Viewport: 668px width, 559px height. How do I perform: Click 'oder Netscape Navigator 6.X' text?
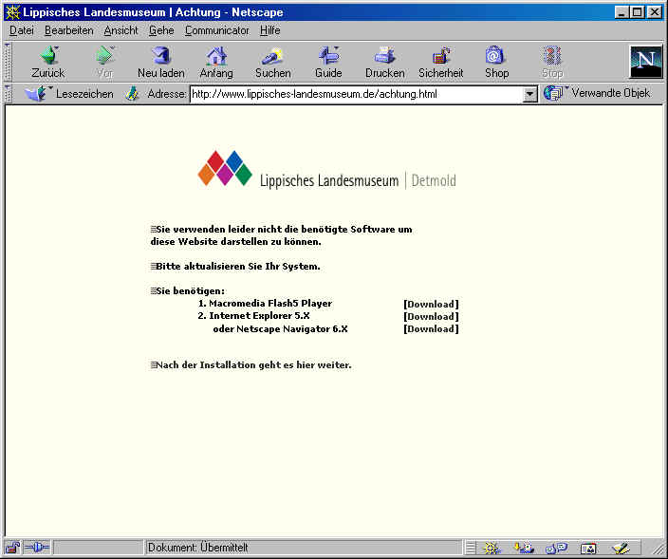point(280,329)
